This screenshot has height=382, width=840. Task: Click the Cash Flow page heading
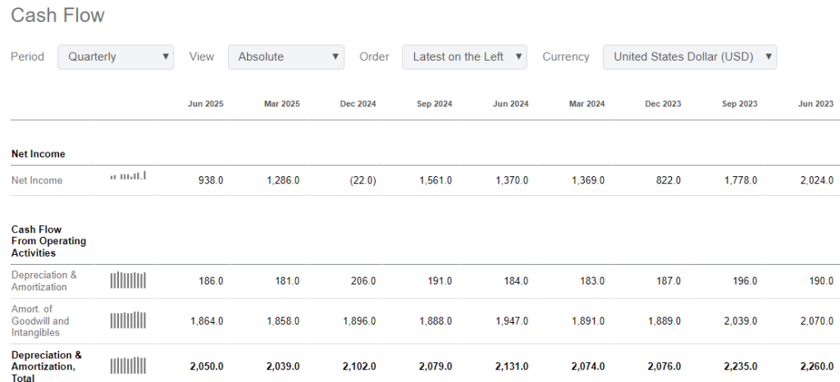tap(57, 16)
